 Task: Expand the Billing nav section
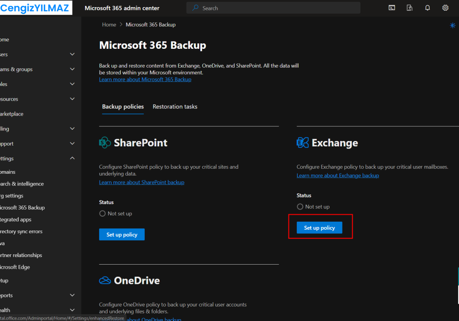click(x=73, y=129)
